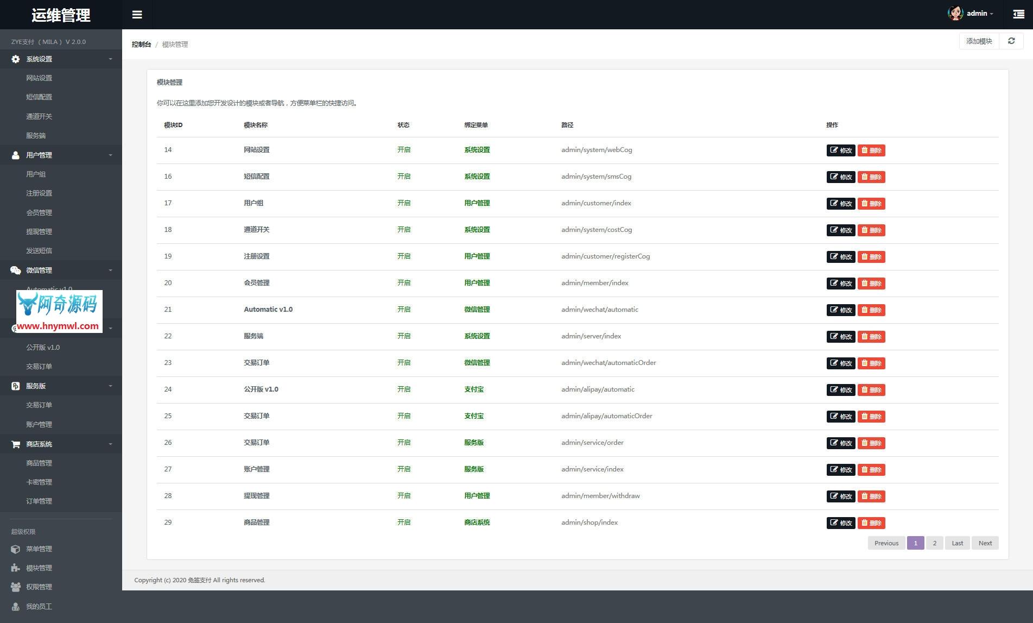Collapse the 用户管理 sidebar section
Viewport: 1033px width, 623px height.
coord(110,155)
